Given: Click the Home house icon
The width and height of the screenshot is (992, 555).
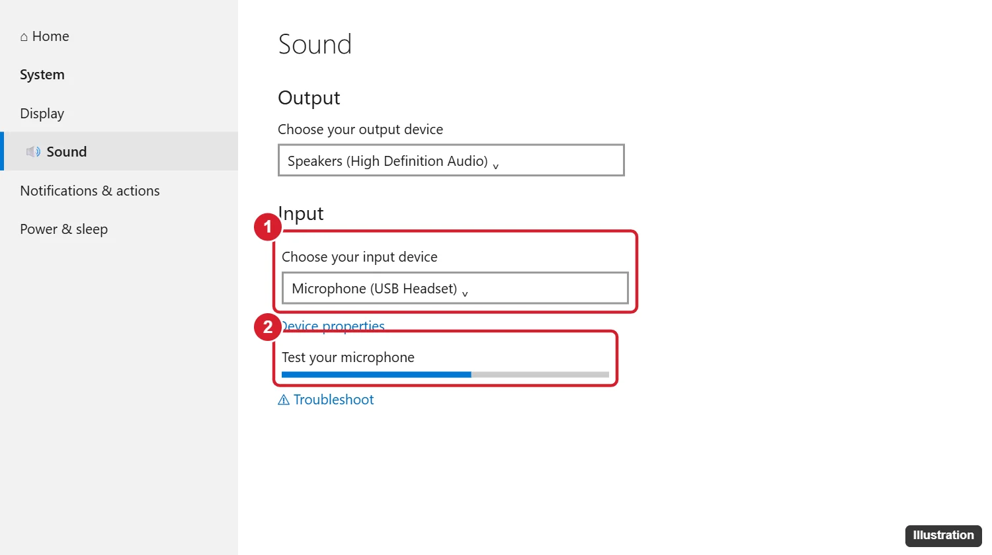Looking at the screenshot, I should [x=24, y=37].
